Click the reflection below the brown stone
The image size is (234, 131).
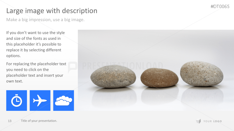tap(160, 95)
